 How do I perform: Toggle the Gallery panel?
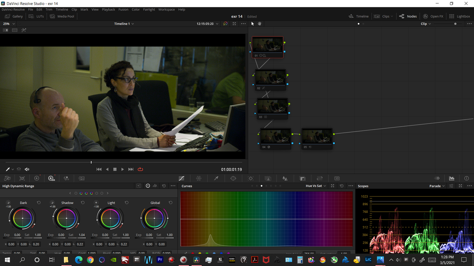click(14, 16)
